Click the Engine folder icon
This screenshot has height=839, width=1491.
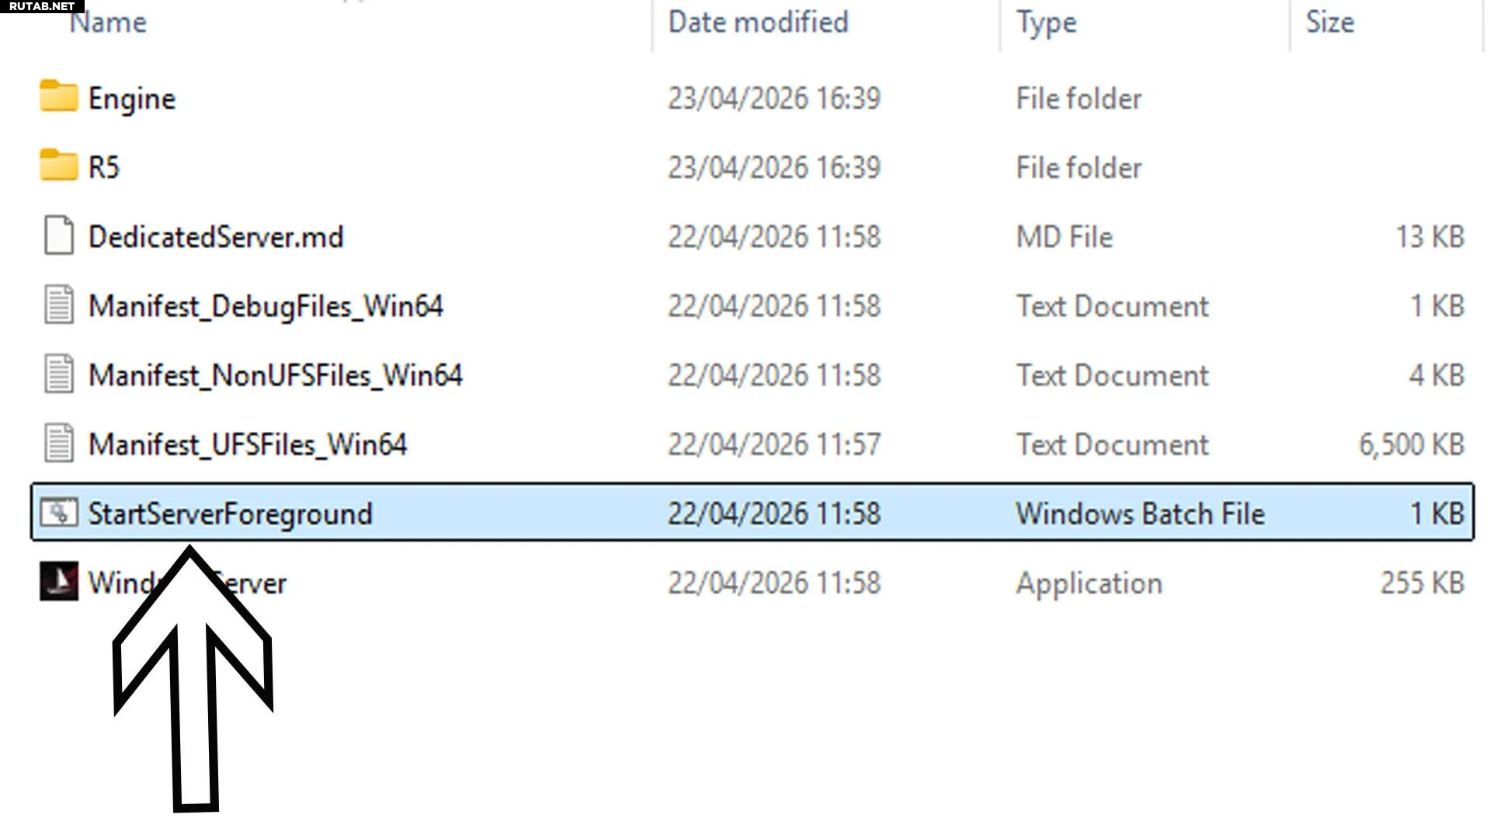[58, 97]
